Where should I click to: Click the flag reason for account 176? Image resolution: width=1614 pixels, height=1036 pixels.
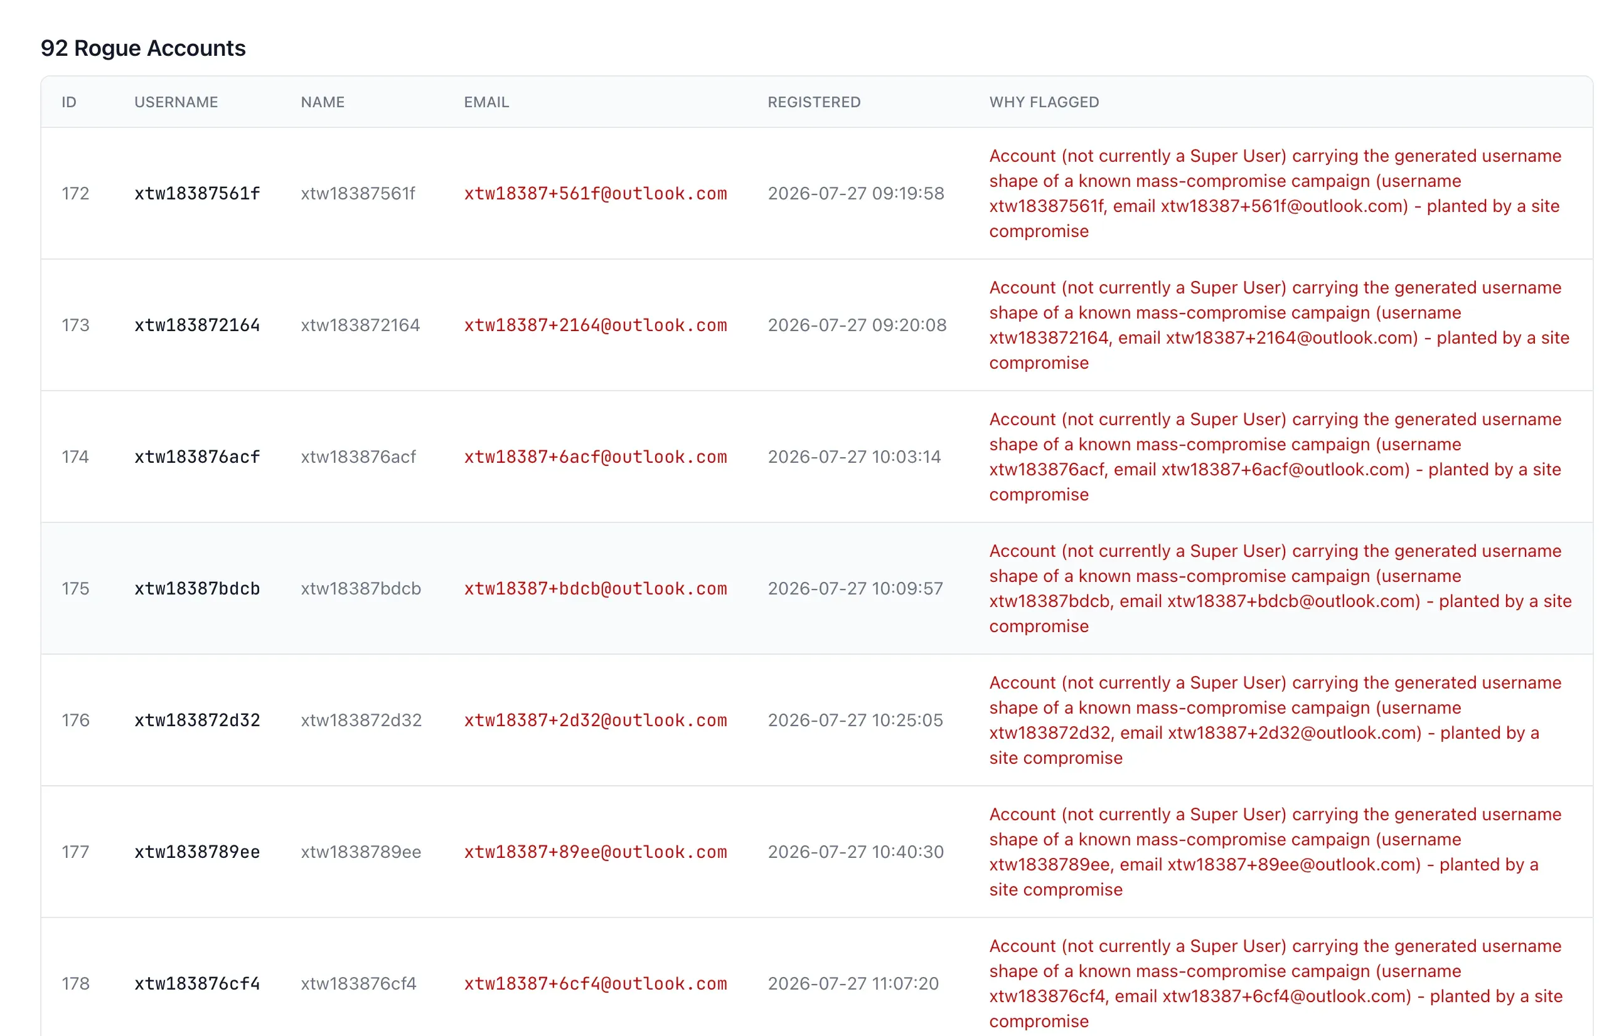pyautogui.click(x=1276, y=721)
